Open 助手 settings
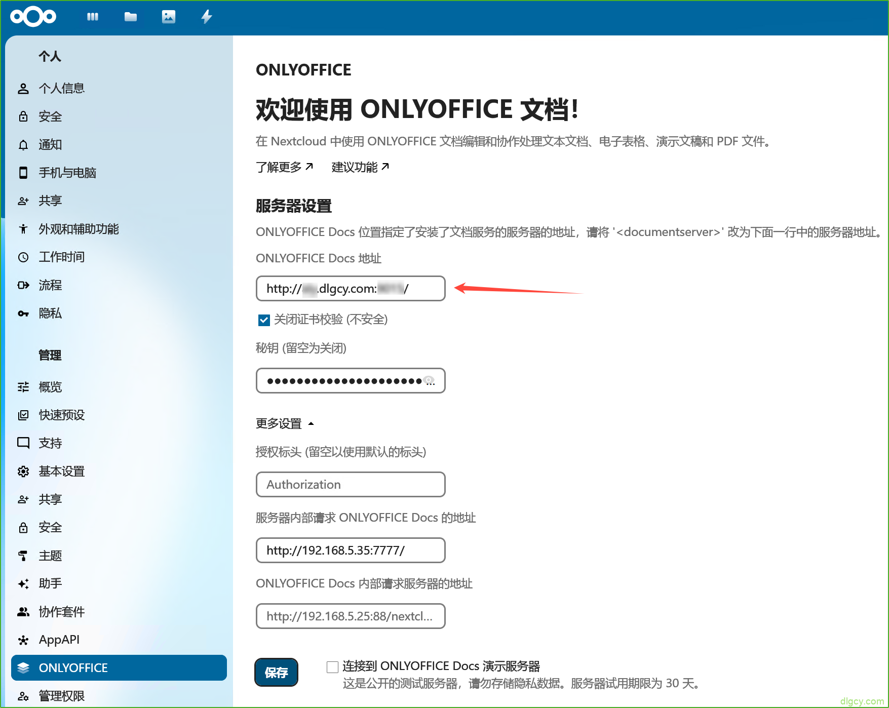The width and height of the screenshot is (889, 708). (x=119, y=584)
